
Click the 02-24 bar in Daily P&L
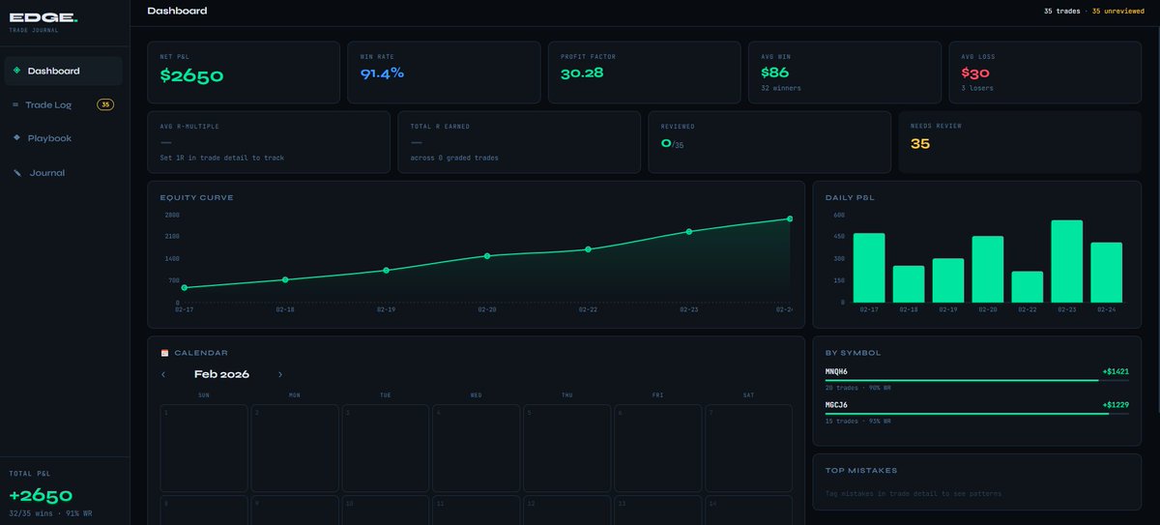coord(1107,273)
